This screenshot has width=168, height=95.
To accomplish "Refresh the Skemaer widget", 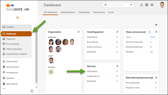I will [117, 66].
